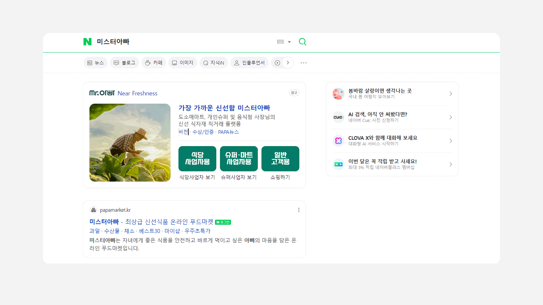The height and width of the screenshot is (305, 543).
Task: Open the 슈퍼사업자 보기 link
Action: [239, 177]
